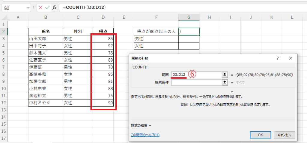Close the 関数の引数 dialog

tap(291, 58)
